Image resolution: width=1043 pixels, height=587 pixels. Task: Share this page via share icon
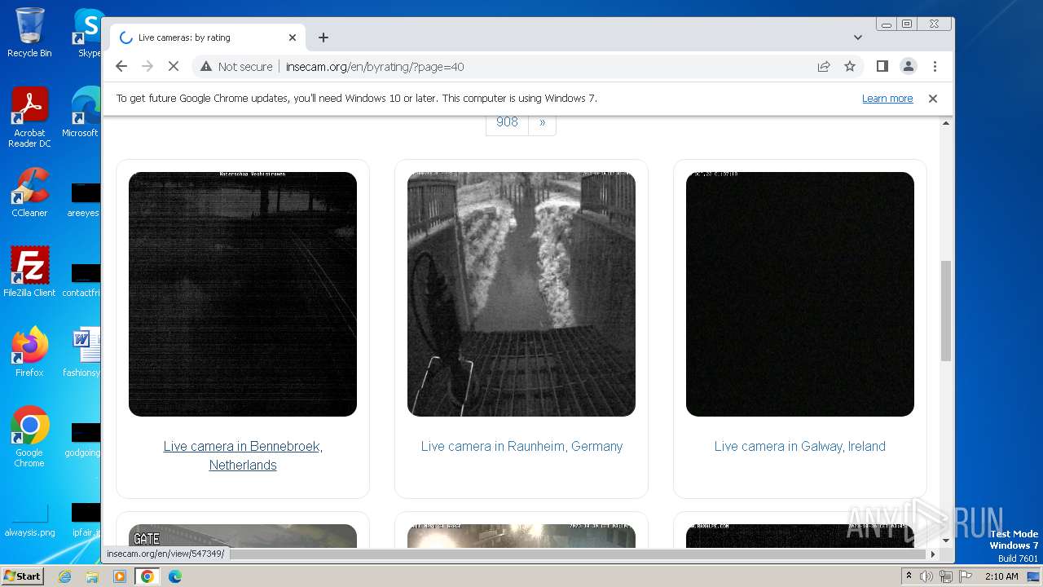click(x=824, y=66)
